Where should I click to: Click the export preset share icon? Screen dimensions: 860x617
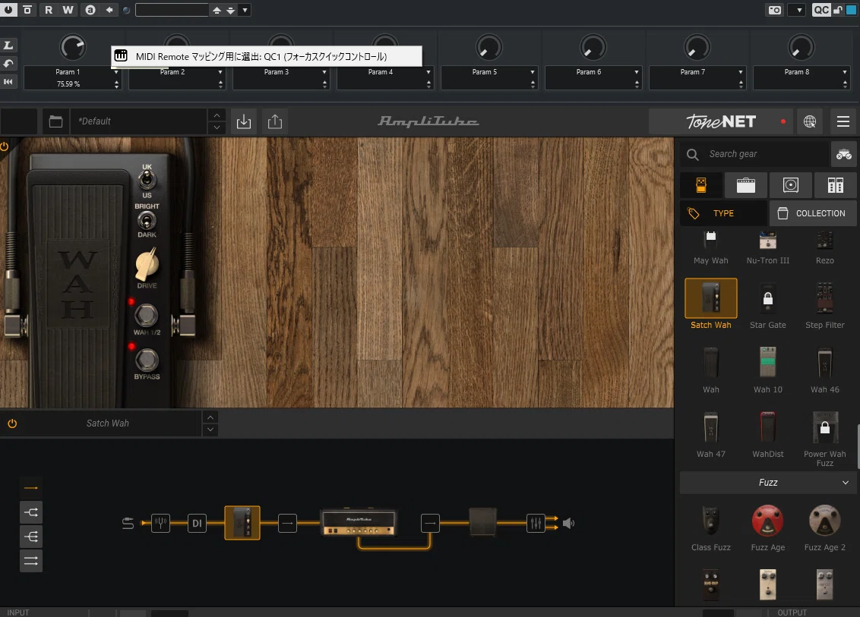[x=275, y=121]
